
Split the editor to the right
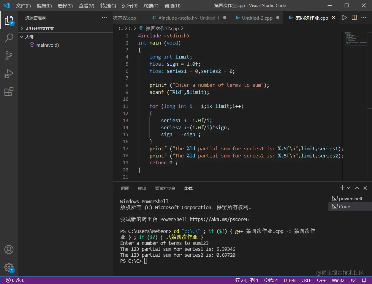point(354,18)
